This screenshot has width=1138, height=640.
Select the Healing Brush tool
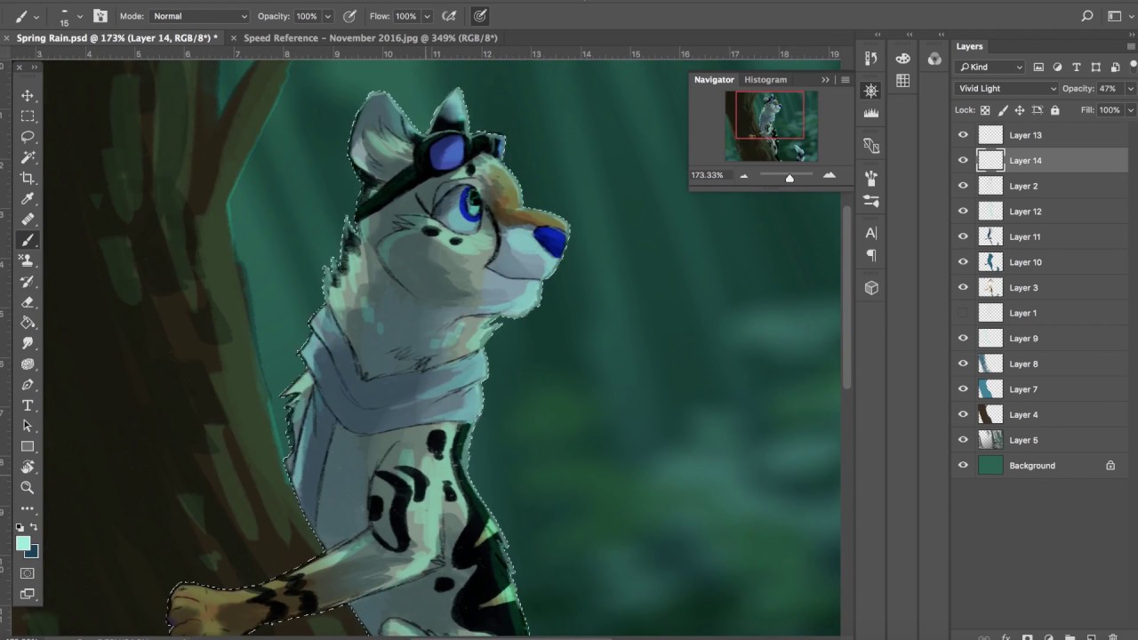(x=28, y=220)
